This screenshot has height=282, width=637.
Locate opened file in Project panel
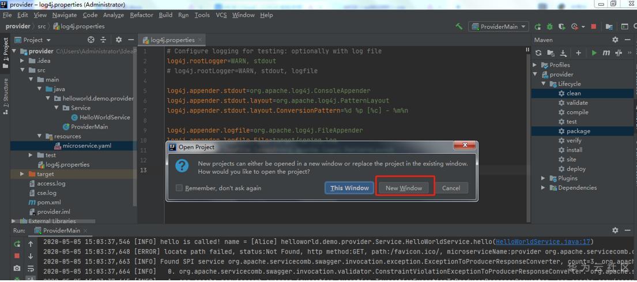point(91,40)
